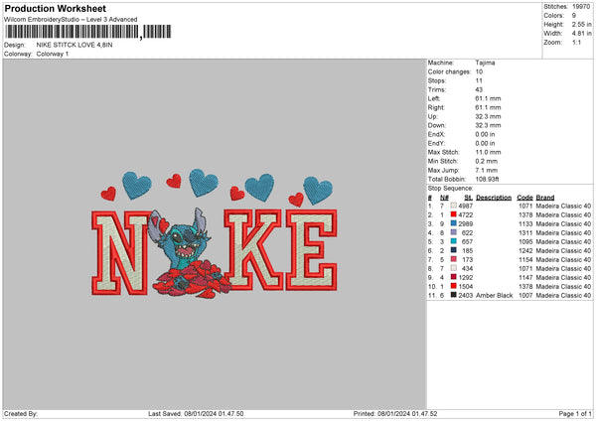Screen dimensions: 596x421
Task: Click thread code '1311' in row 4
Action: pos(525,233)
